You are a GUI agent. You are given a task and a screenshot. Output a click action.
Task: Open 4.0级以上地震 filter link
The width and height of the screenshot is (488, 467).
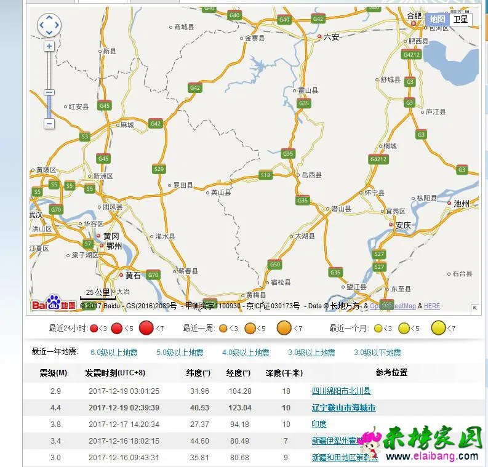click(x=246, y=353)
